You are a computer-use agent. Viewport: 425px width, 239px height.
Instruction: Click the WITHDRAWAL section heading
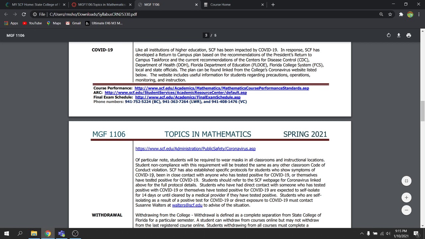[107, 215]
